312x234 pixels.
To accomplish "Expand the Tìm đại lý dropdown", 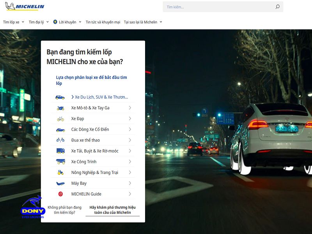I will coord(37,22).
